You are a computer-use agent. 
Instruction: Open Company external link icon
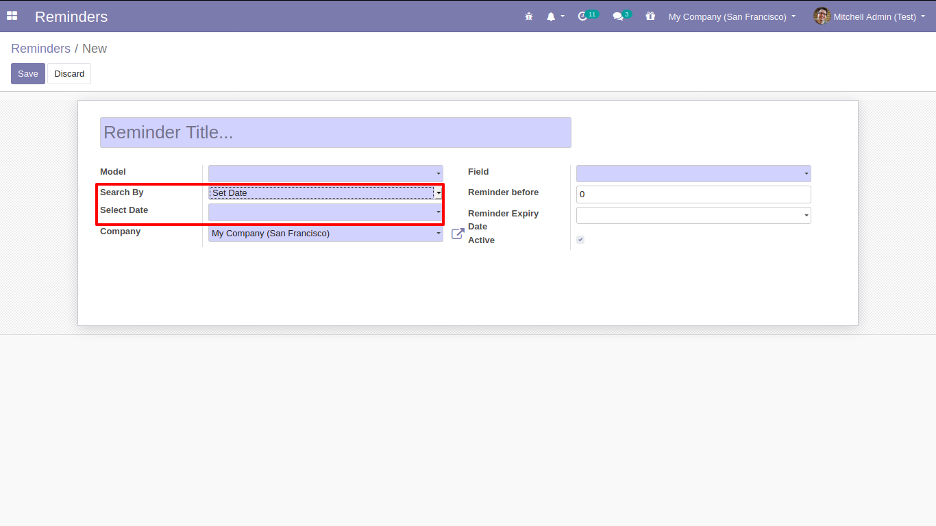(x=458, y=234)
